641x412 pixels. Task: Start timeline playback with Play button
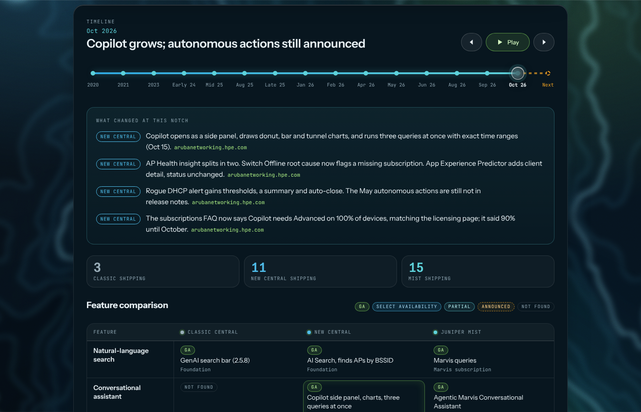point(507,42)
